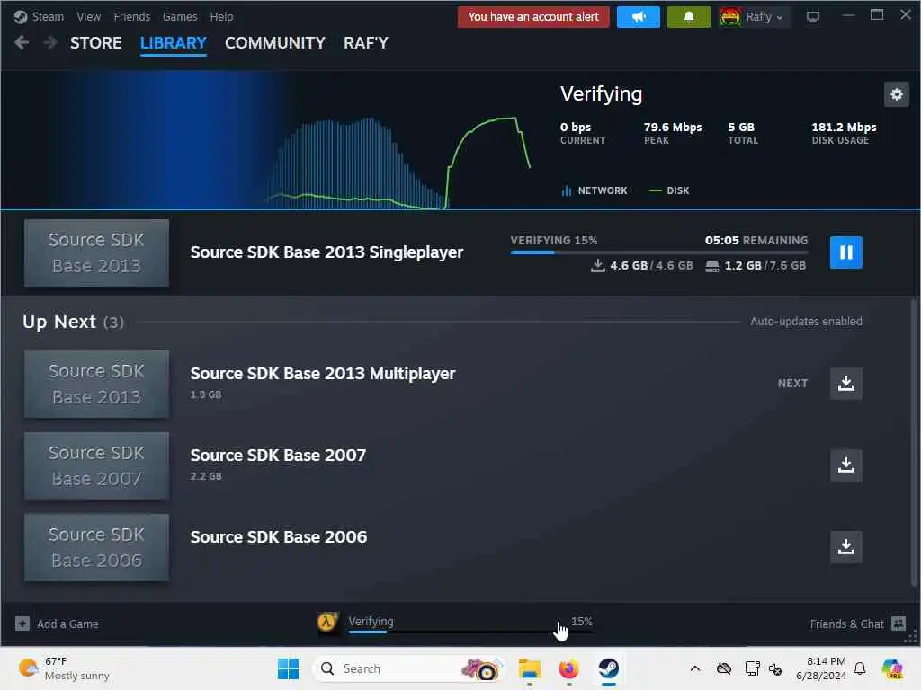Click the NETWORK graph legend

tap(595, 190)
